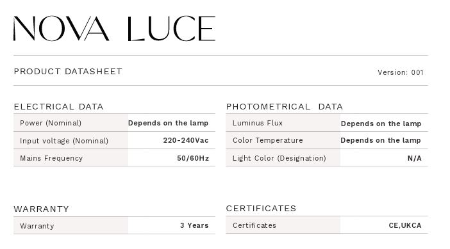This screenshot has width=450, height=249.
Task: Click the Input voltage (Nominal) label
Action: (64, 141)
